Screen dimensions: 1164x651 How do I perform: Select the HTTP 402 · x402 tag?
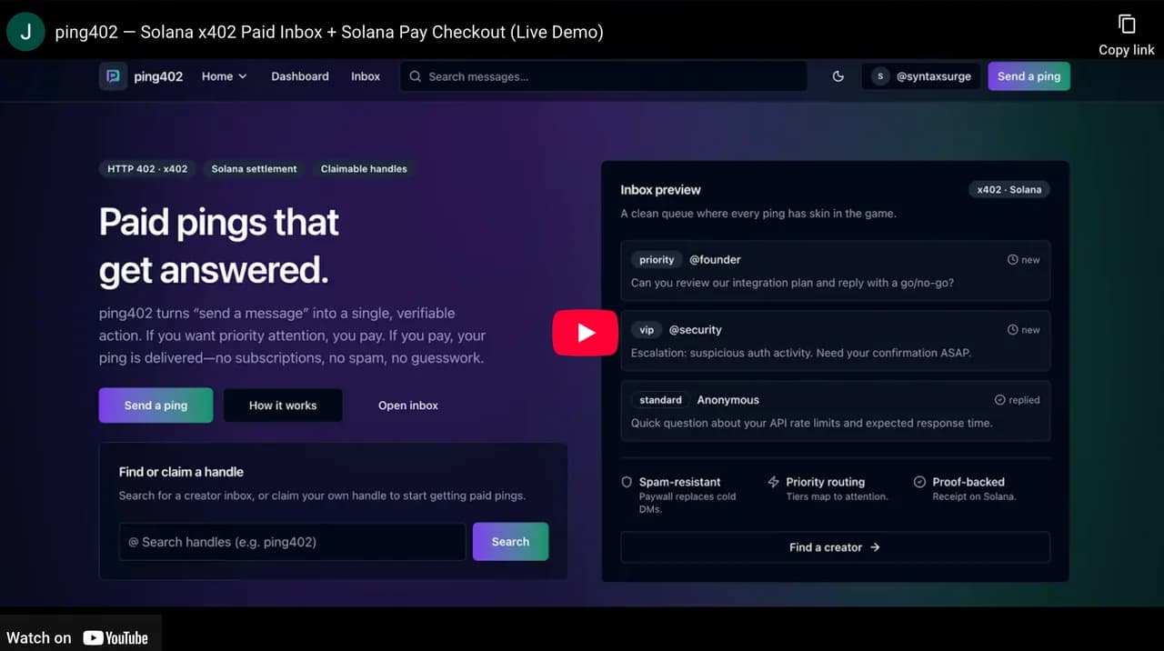tap(147, 169)
